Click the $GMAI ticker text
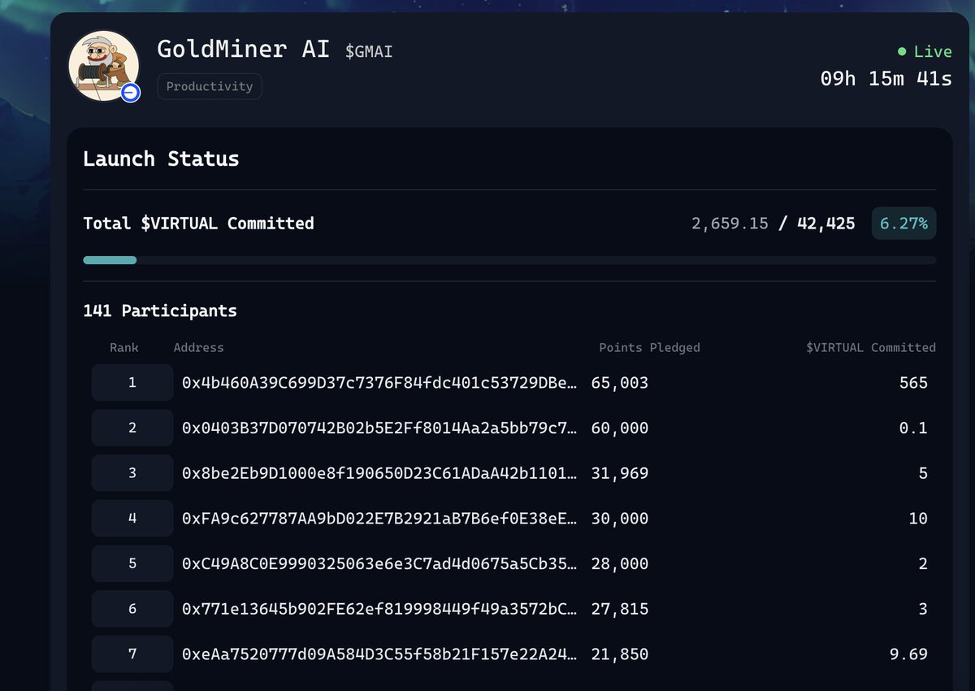Image resolution: width=975 pixels, height=691 pixels. tap(369, 51)
